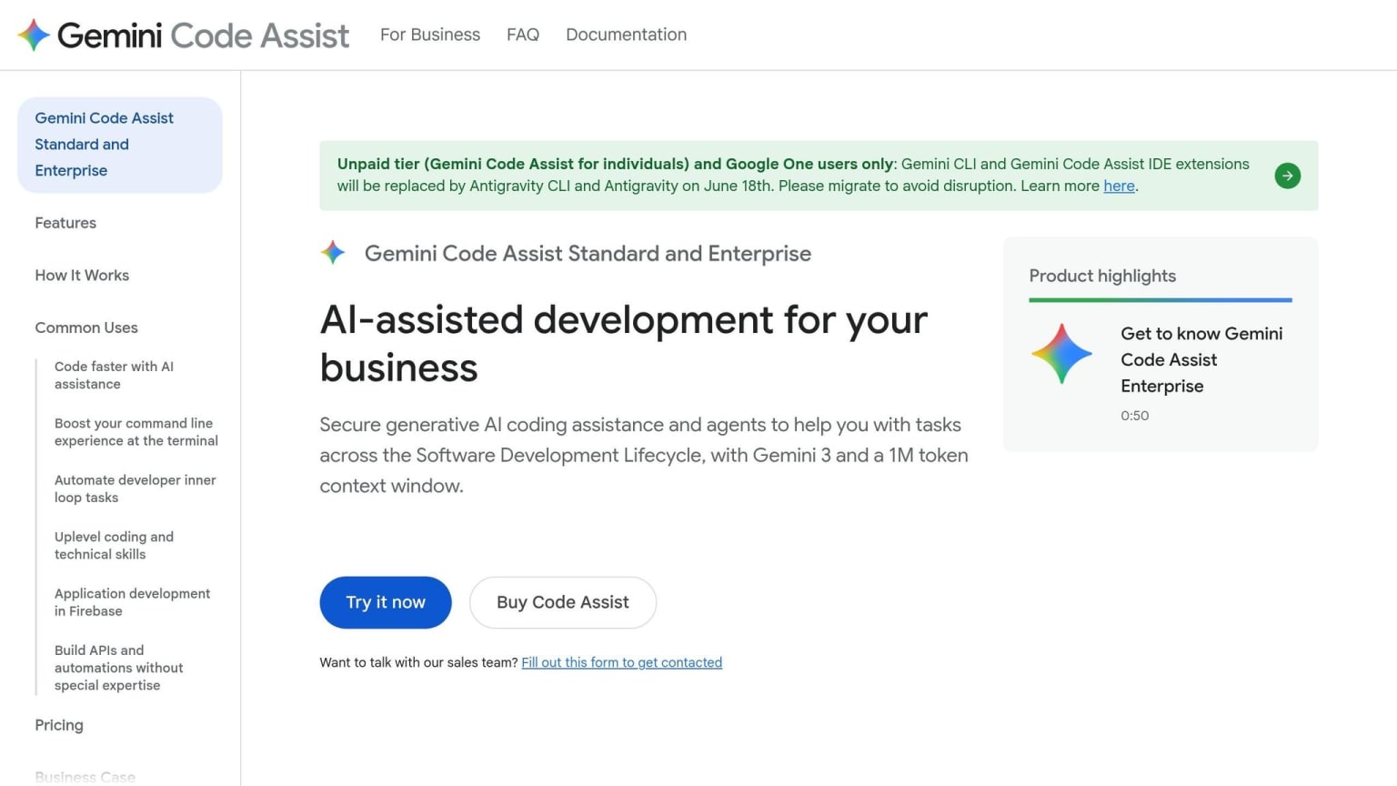The height and width of the screenshot is (786, 1397).
Task: Jump to the Features section
Action: point(65,223)
